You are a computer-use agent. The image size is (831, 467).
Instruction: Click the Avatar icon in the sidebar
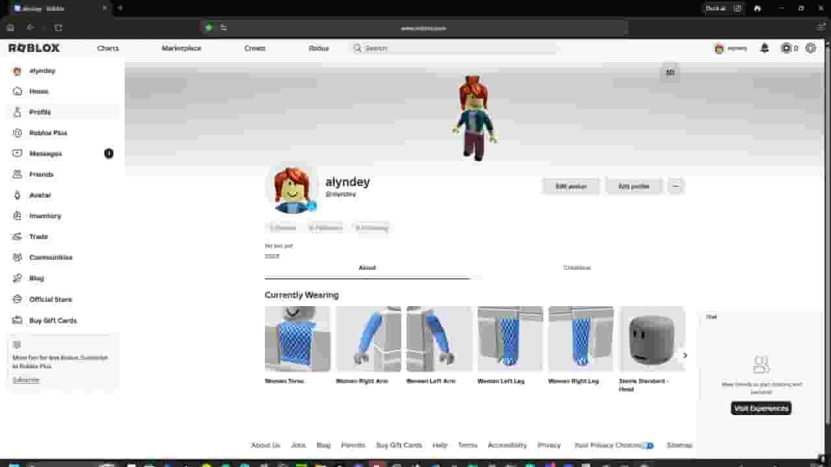(18, 195)
